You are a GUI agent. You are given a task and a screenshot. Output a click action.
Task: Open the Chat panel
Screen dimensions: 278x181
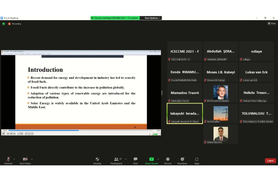(135, 159)
